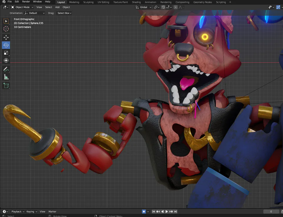Open the Drag Select Box dropdown
The height and width of the screenshot is (217, 283).
point(64,13)
